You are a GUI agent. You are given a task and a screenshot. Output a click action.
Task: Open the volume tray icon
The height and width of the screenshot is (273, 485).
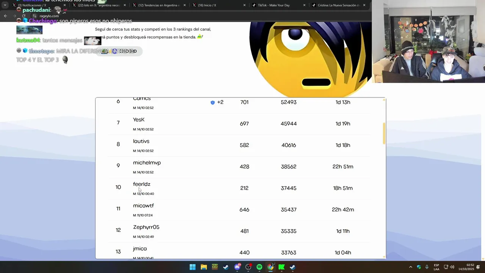[452, 267]
